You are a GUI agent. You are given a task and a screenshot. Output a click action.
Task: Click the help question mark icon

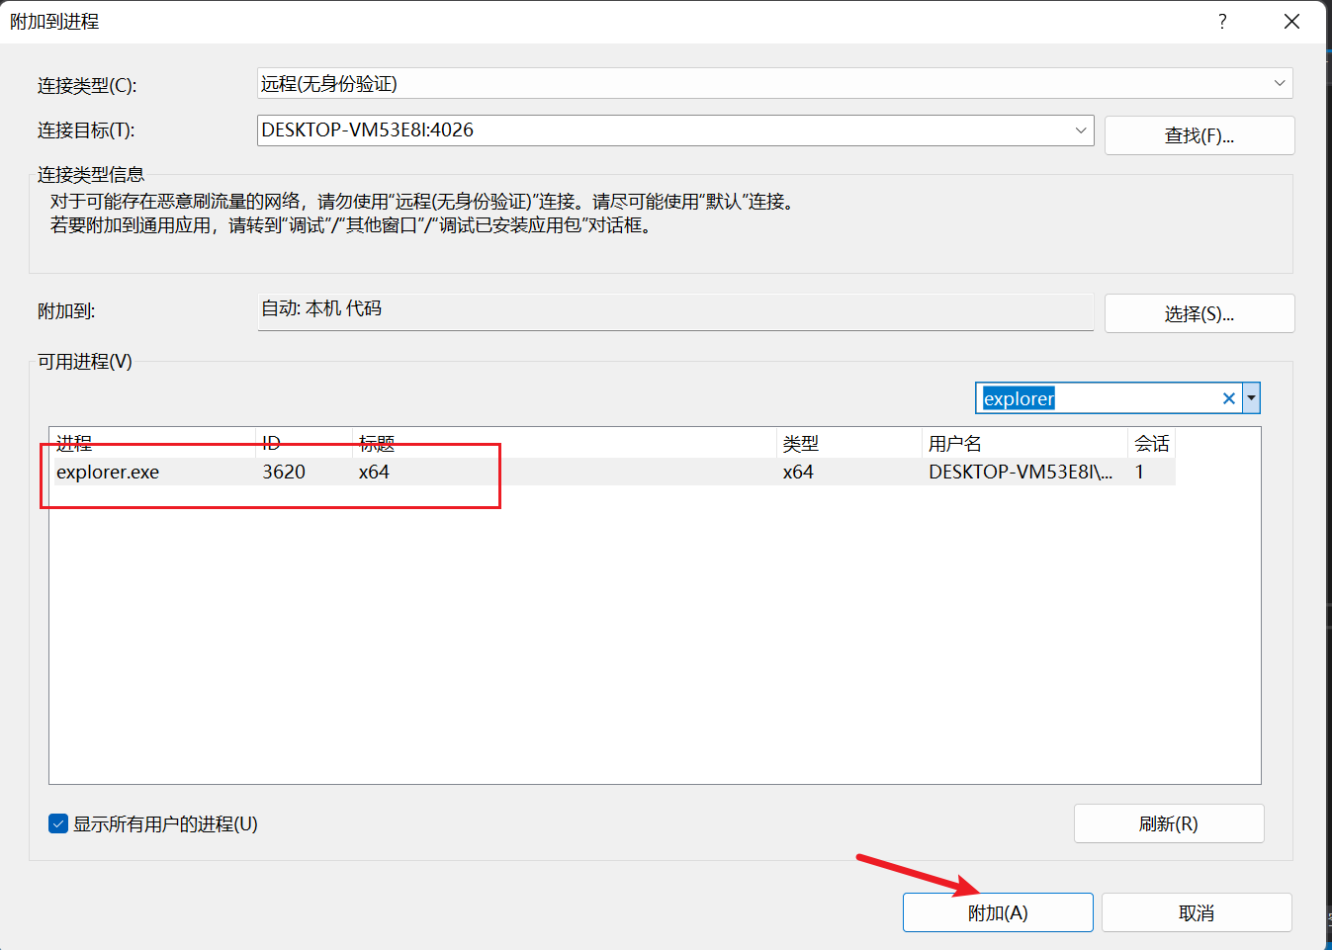(x=1222, y=22)
